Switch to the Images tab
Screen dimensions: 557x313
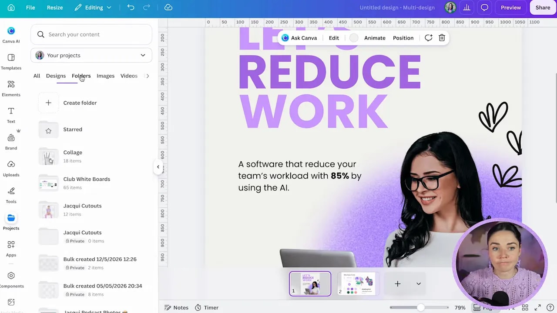(x=105, y=76)
